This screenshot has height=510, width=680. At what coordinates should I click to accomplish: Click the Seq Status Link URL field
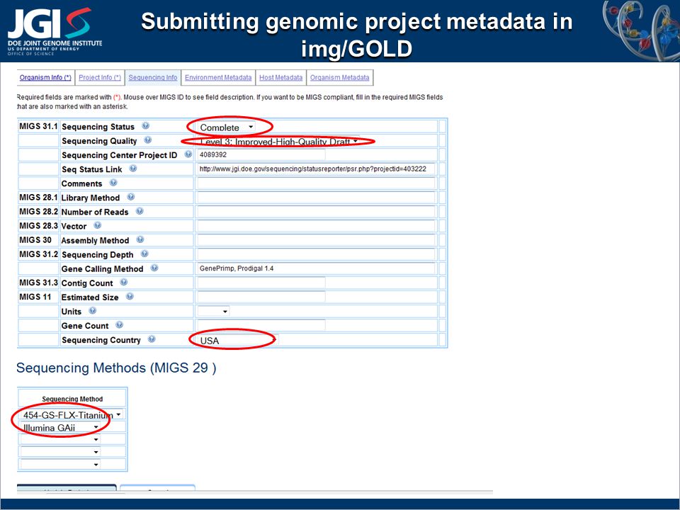[x=316, y=169]
